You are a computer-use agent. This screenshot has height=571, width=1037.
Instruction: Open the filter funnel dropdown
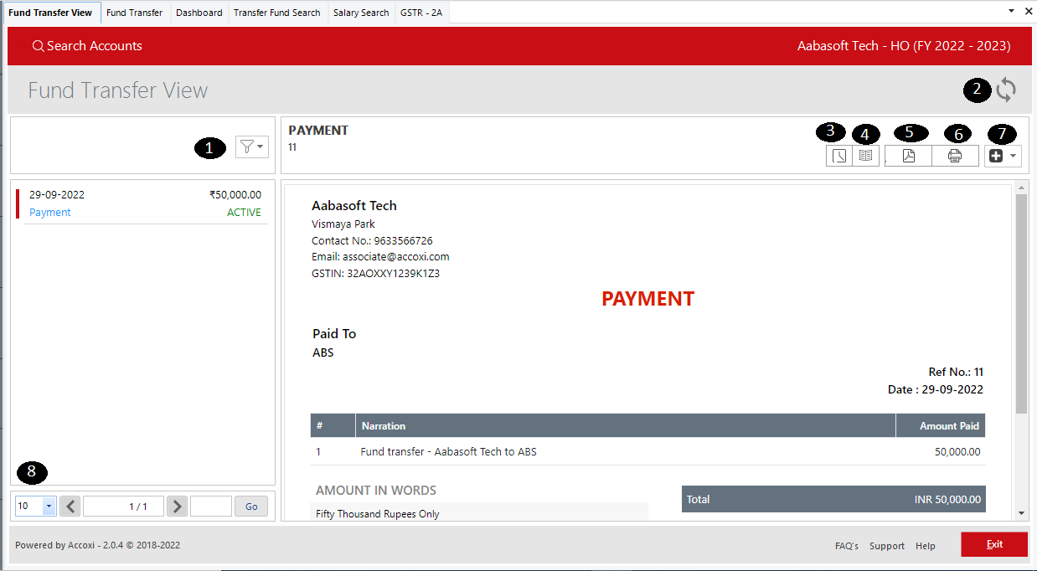pyautogui.click(x=251, y=147)
